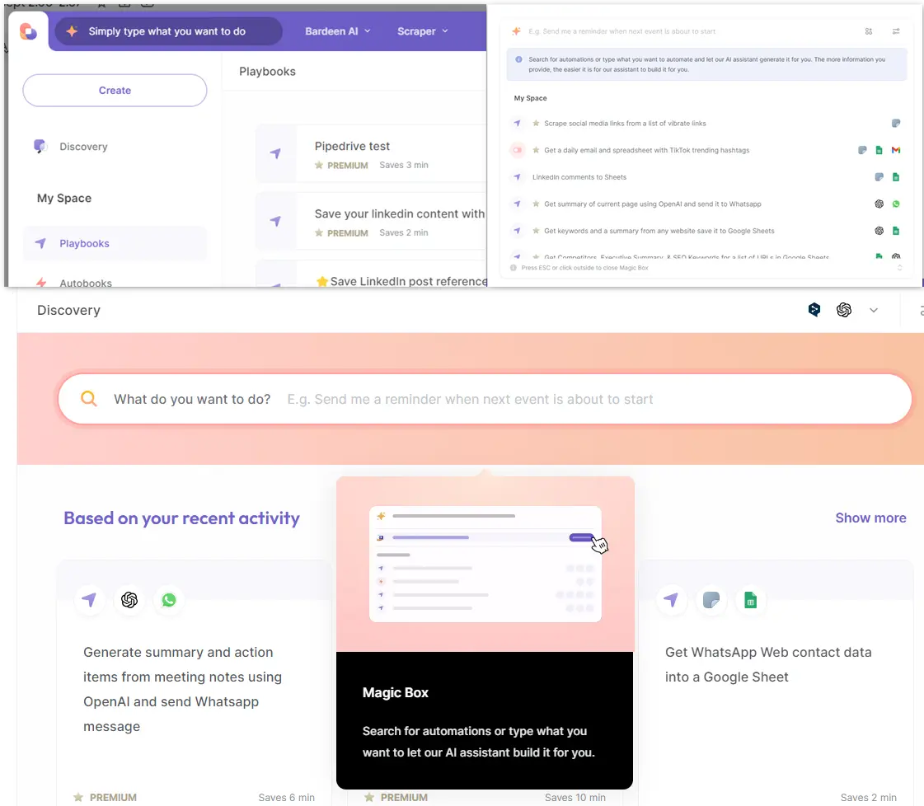This screenshot has width=924, height=806.
Task: Click the OpenAI icon in Discovery header
Action: pos(844,309)
